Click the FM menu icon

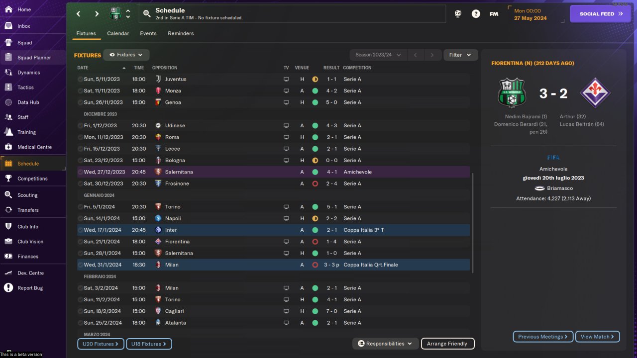(494, 14)
